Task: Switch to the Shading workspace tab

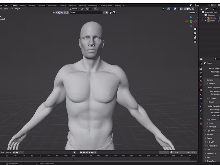Action: click(x=63, y=5)
